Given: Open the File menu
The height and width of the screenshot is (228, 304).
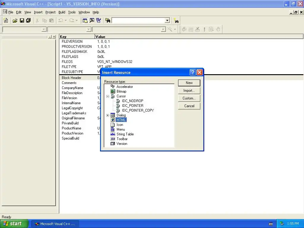Looking at the screenshot, I should pyautogui.click(x=11, y=12).
